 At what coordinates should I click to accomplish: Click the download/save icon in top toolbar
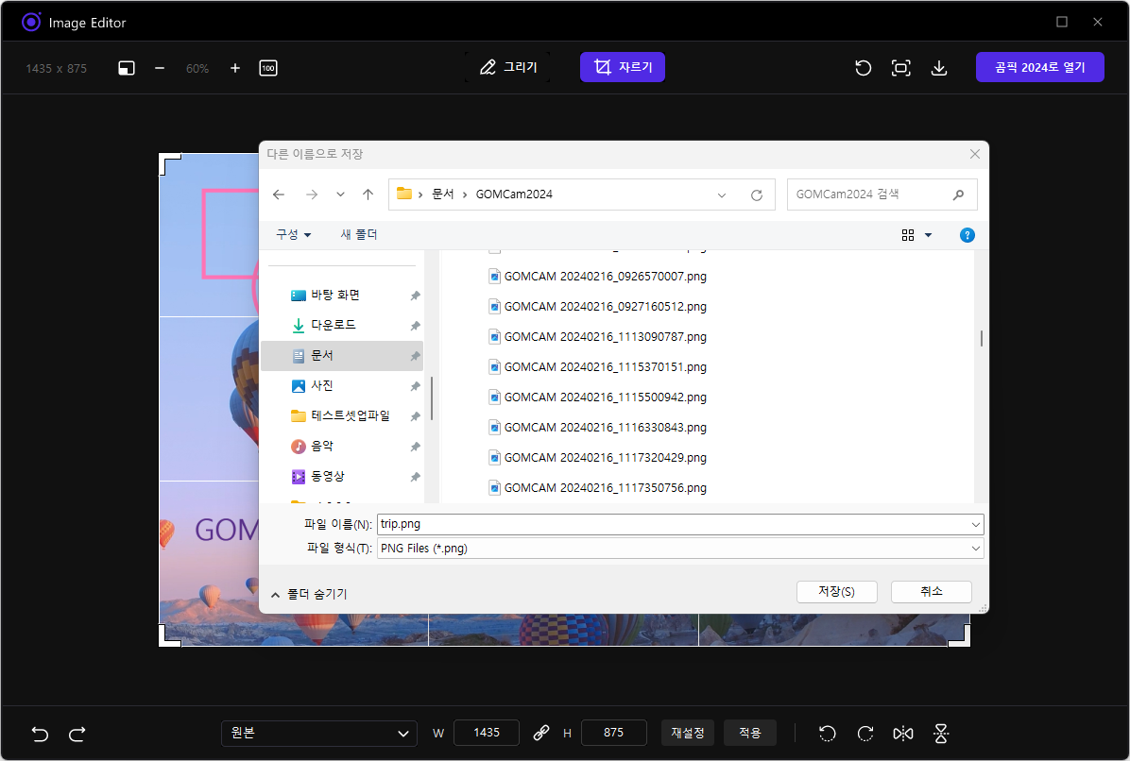pos(938,68)
